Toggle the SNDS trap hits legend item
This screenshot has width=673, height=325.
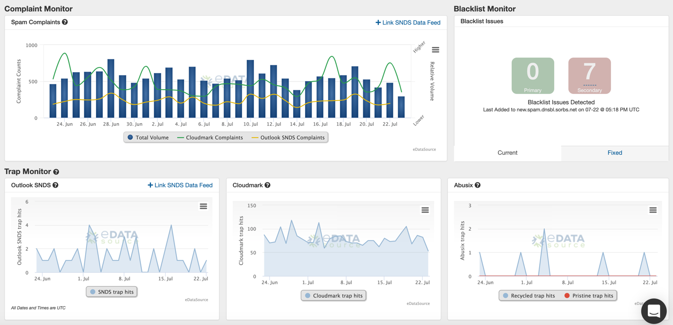point(112,292)
